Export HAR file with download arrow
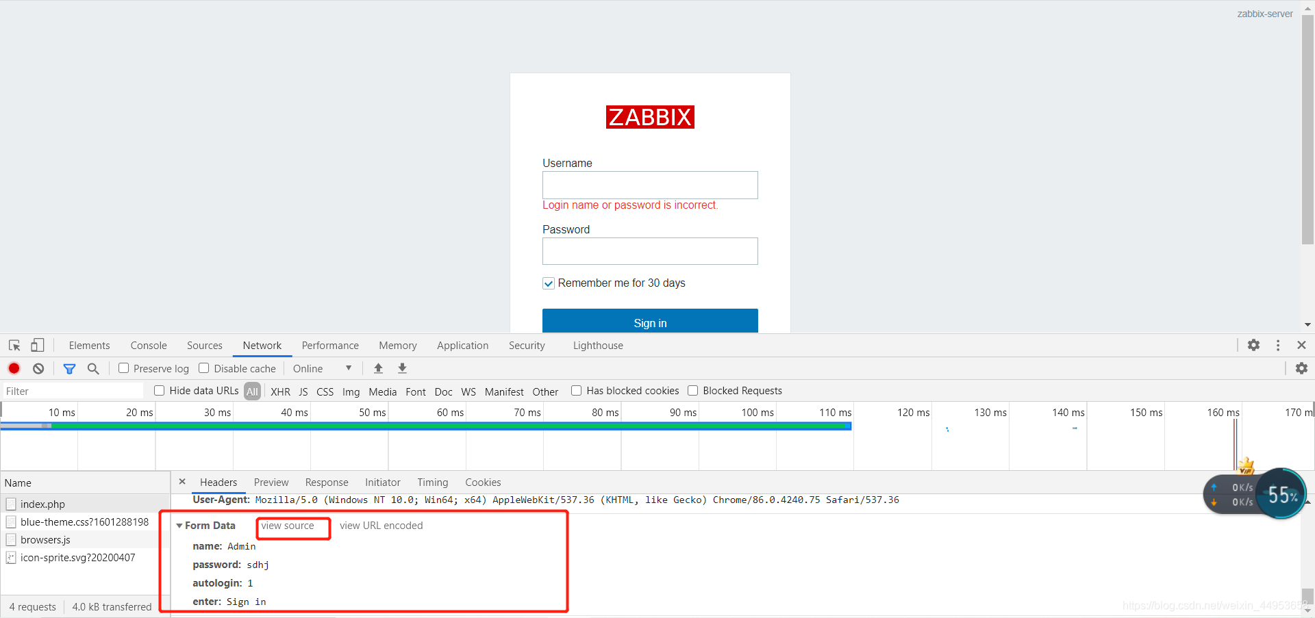 [403, 368]
